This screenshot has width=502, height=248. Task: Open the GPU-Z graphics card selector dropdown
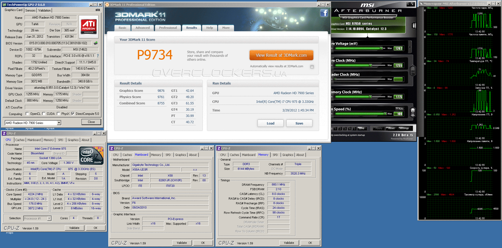(x=59, y=123)
